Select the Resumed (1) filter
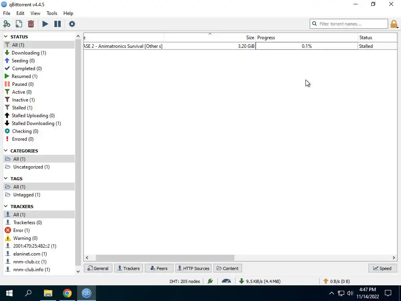The image size is (401, 301). point(39,76)
